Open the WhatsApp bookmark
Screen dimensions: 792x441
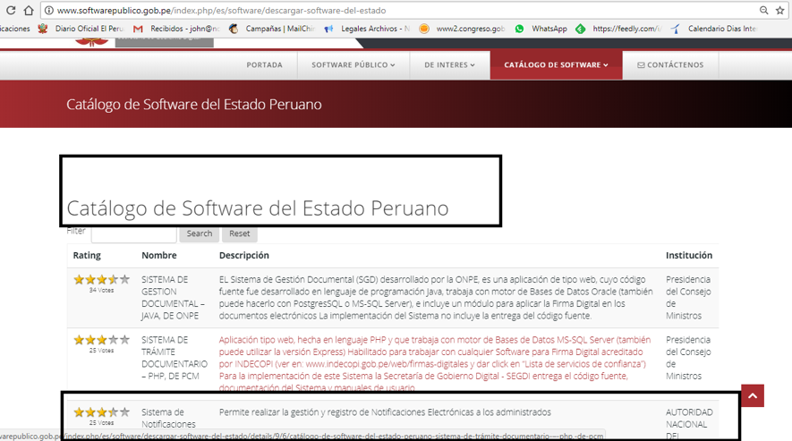[541, 29]
